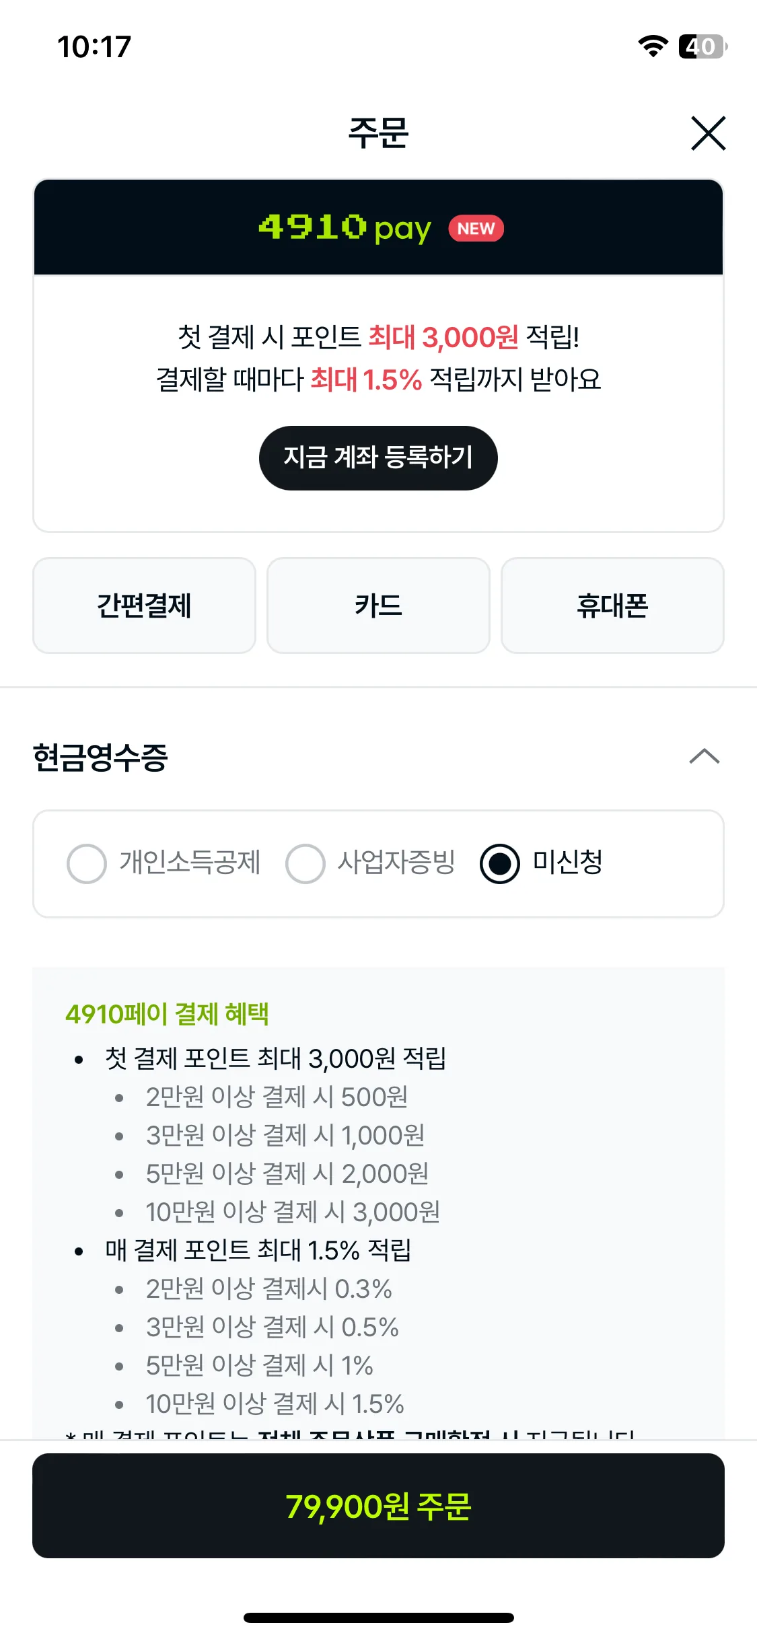Tap the 10:17 status bar clock
Image resolution: width=757 pixels, height=1639 pixels.
point(94,47)
